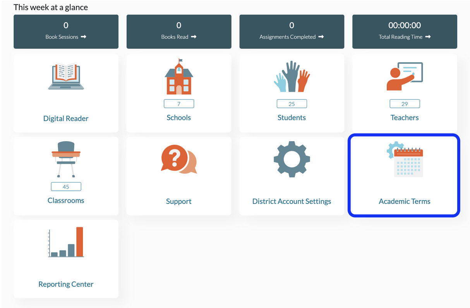Click the Teachers count badge showing 29
The image size is (470, 308).
click(x=405, y=104)
